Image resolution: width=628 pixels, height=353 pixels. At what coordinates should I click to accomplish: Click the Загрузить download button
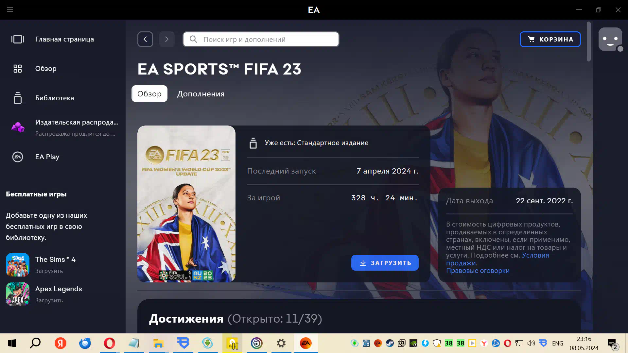(385, 263)
